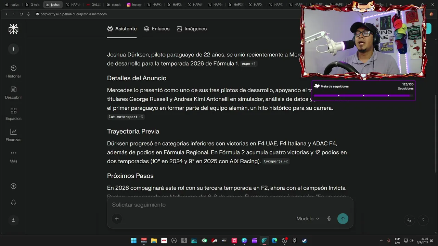Switch to the realiza browser tab
The height and width of the screenshot is (246, 438).
pos(13,5)
